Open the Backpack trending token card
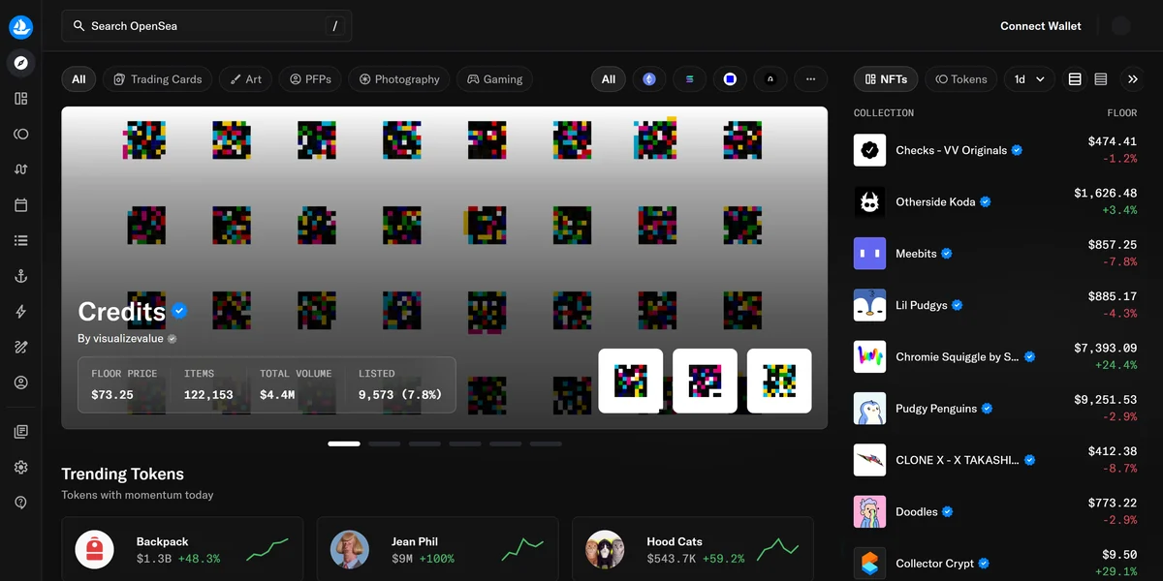 click(x=182, y=549)
